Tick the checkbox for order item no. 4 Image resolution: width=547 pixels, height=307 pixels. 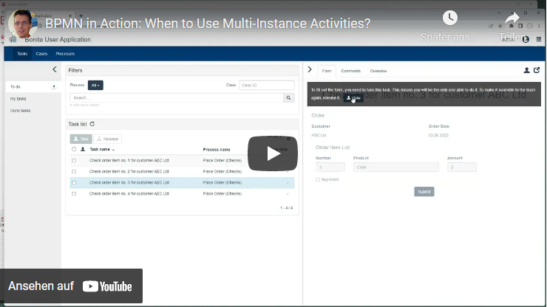[74, 193]
